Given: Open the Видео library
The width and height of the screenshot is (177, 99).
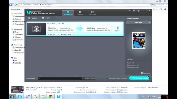Looking at the screenshot, I should [x=16, y=32].
